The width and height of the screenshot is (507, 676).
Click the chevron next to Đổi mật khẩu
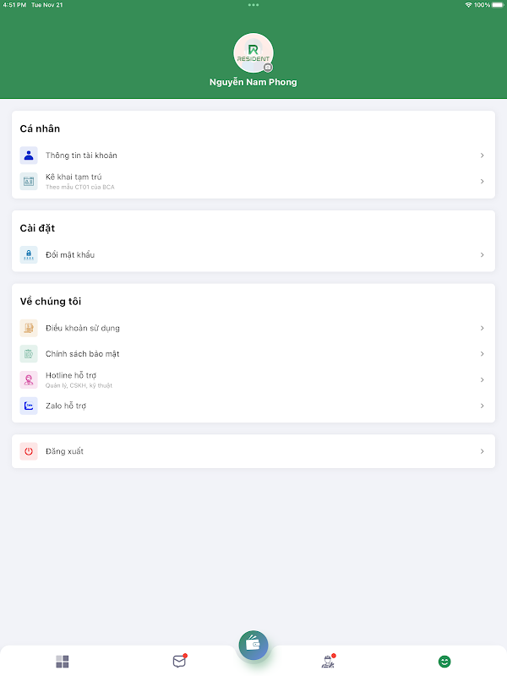482,254
